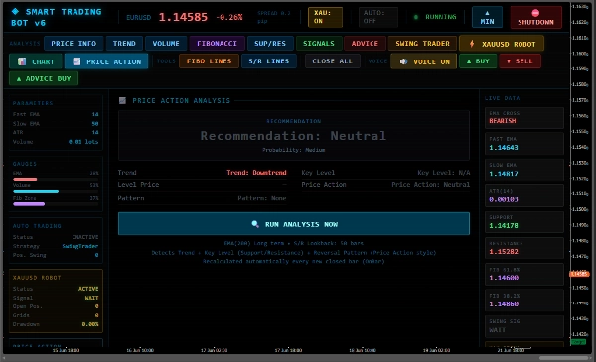Viewport: 596px width, 362px height.
Task: Toggle the XAU: ON switch
Action: 325,17
